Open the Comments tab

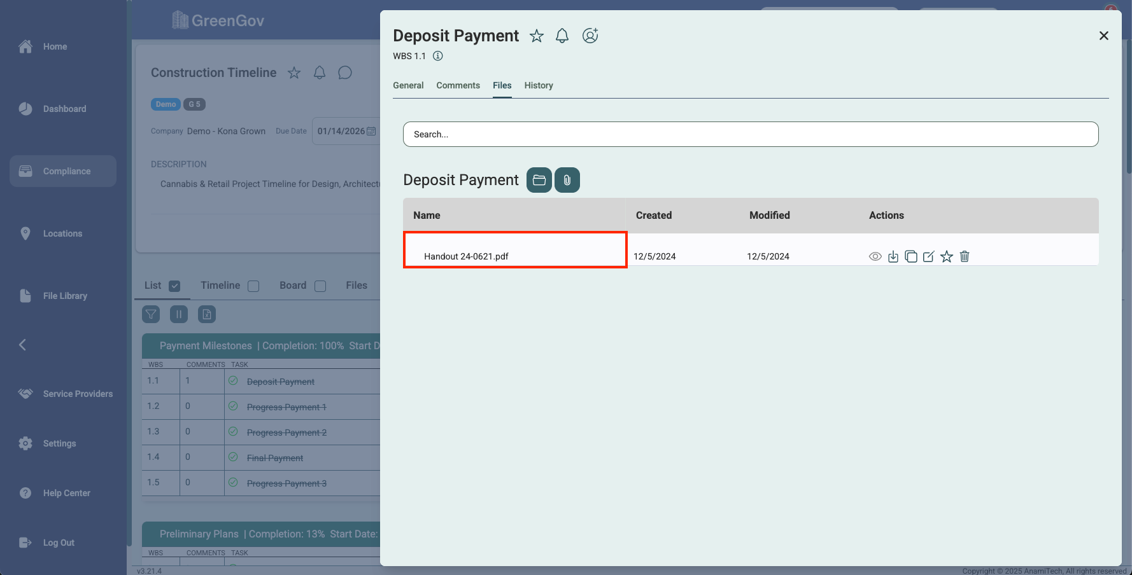tap(458, 85)
